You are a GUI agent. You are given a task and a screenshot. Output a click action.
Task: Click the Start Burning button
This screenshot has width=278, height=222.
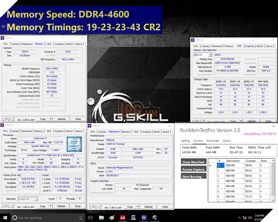point(193,177)
